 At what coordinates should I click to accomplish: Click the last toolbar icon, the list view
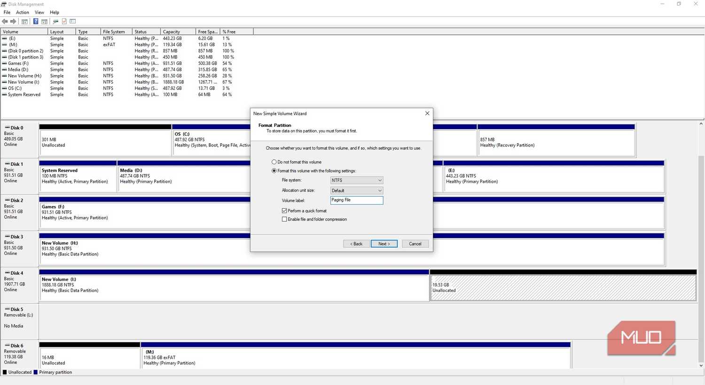pos(73,22)
